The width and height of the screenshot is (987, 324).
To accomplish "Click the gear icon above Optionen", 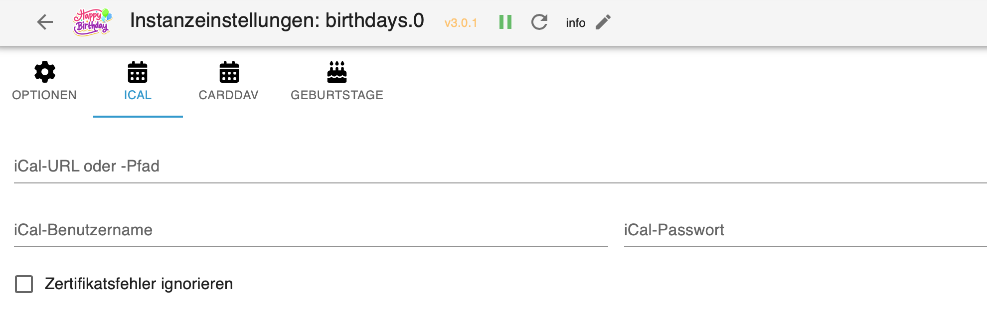I will (x=45, y=72).
